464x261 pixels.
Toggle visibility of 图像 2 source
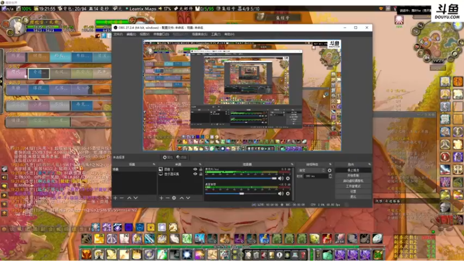[x=195, y=169]
